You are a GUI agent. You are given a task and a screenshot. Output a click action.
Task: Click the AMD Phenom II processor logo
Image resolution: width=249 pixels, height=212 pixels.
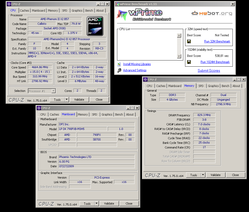pos(95,26)
